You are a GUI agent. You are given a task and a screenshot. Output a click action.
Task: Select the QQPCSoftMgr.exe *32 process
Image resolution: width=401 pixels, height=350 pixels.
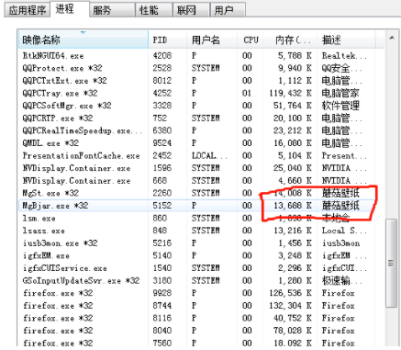(x=196, y=106)
